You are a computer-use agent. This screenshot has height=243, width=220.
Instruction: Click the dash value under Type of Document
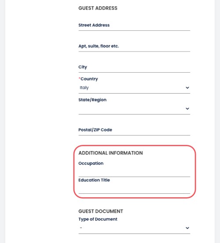[x=81, y=228]
